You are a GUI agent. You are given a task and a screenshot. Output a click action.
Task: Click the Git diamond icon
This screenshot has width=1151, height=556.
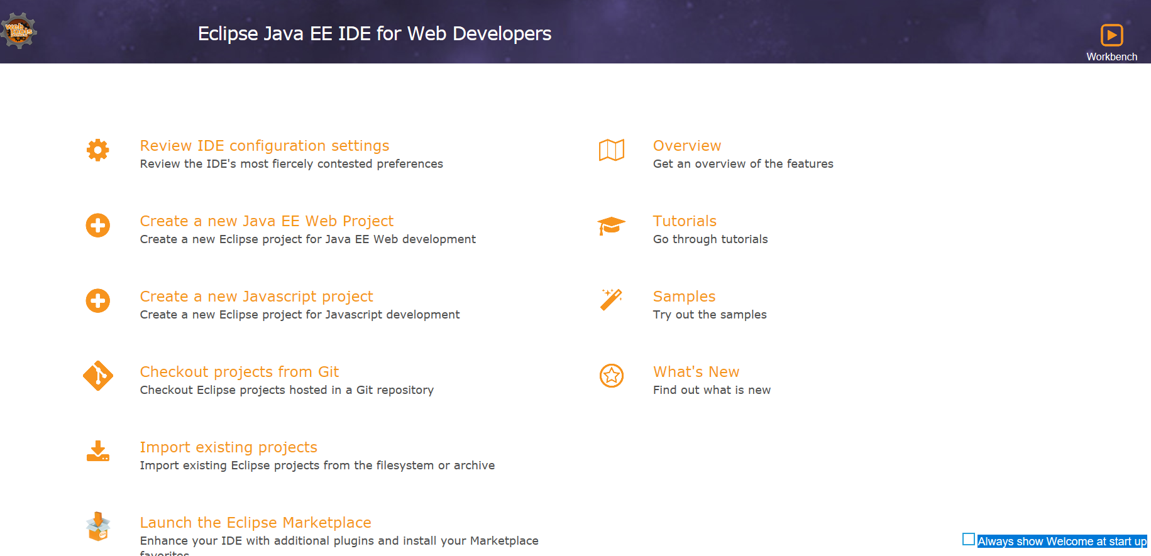point(98,376)
